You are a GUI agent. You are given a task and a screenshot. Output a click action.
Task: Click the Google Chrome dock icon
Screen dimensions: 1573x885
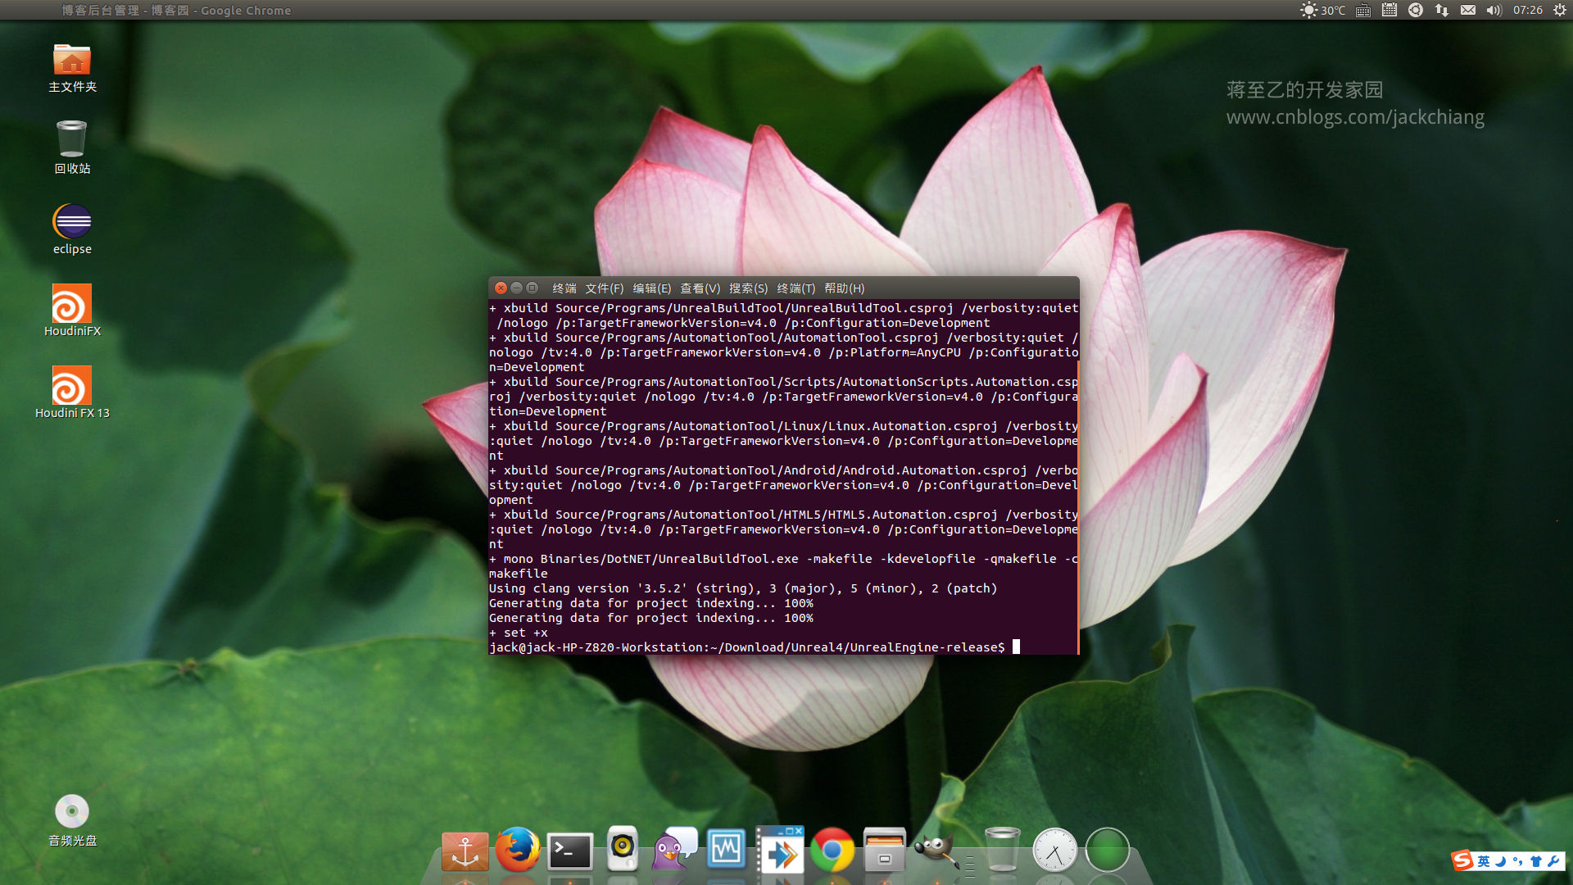pos(832,851)
